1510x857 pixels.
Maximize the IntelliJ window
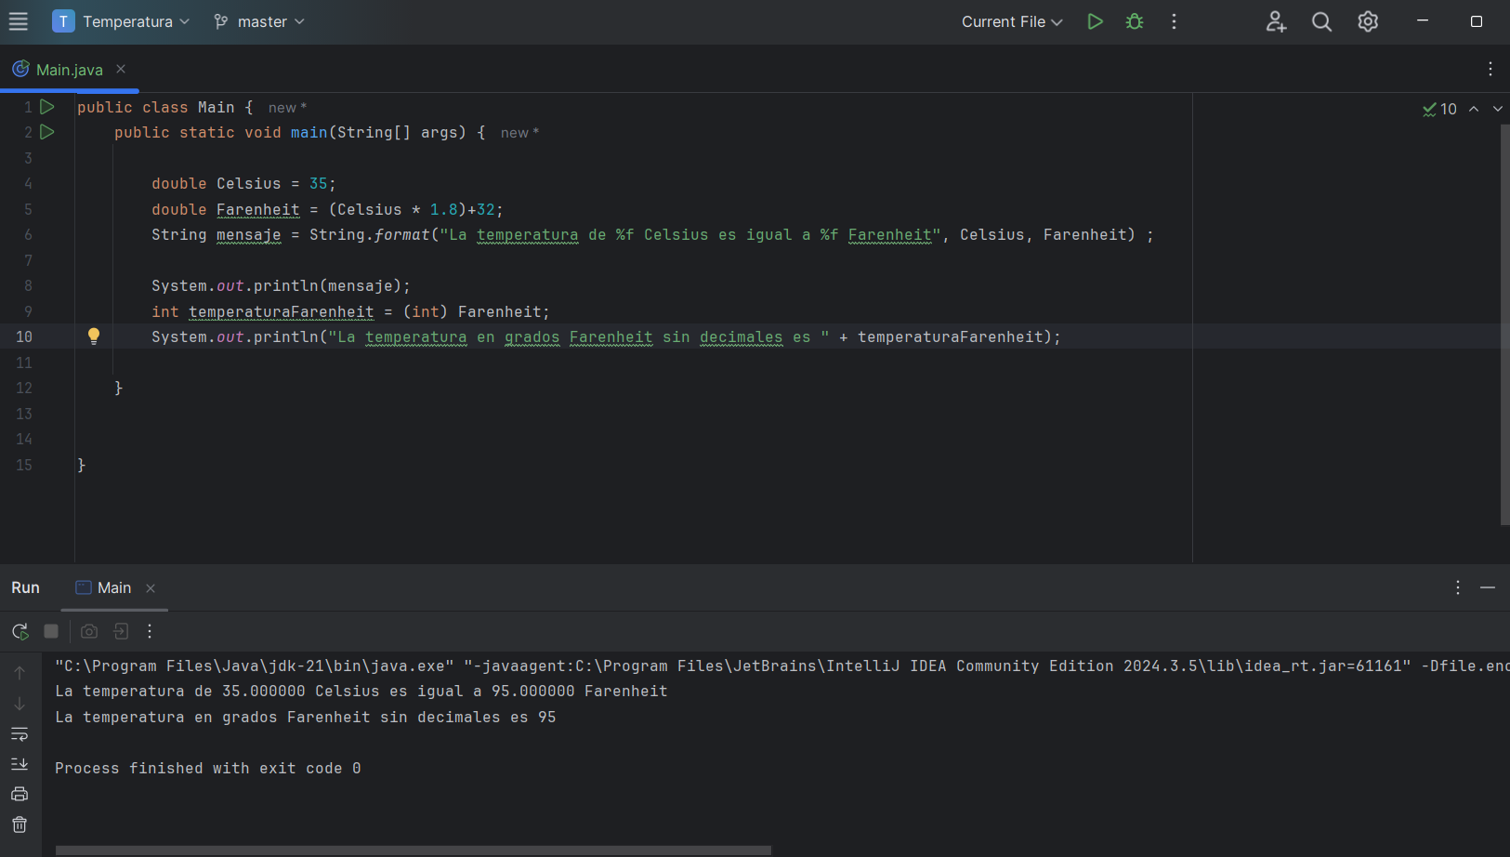click(x=1477, y=20)
